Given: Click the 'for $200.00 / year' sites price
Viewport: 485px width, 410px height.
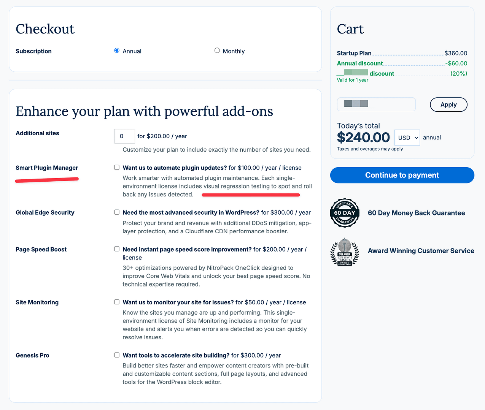Looking at the screenshot, I should [x=162, y=136].
